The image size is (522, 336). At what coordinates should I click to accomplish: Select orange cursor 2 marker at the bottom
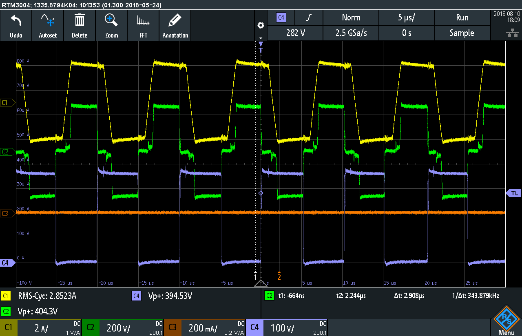tap(279, 275)
